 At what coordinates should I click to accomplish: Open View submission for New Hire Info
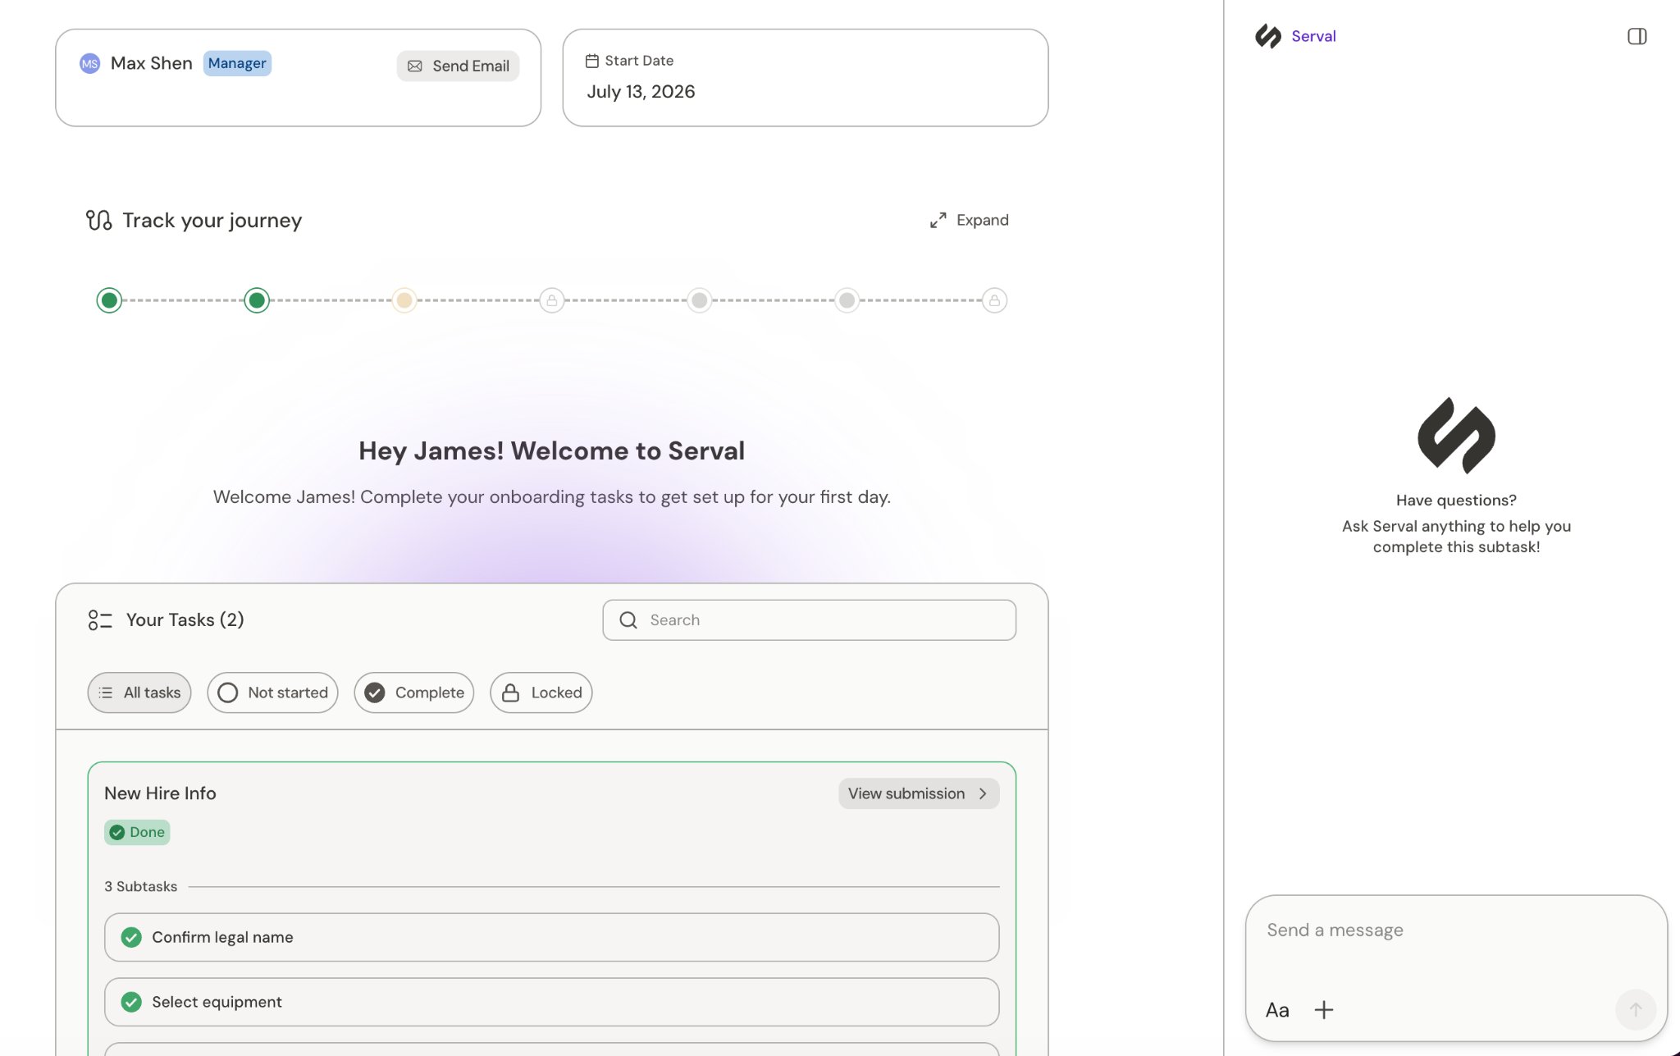coord(919,793)
